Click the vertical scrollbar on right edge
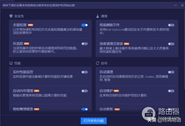The image size is (185, 126). (x=184, y=49)
